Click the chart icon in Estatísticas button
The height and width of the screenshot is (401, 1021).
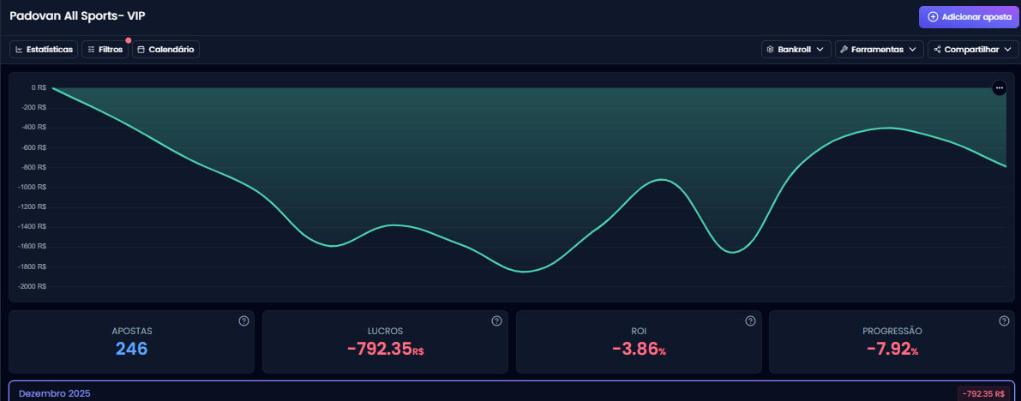click(20, 50)
